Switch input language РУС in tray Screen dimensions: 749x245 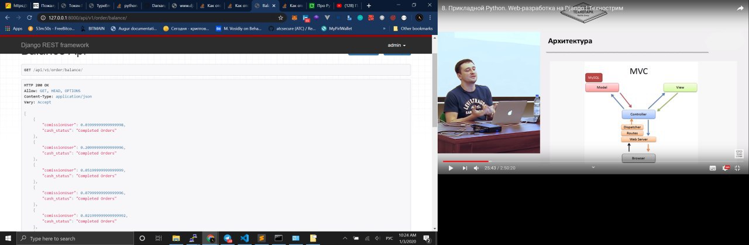pyautogui.click(x=390, y=238)
